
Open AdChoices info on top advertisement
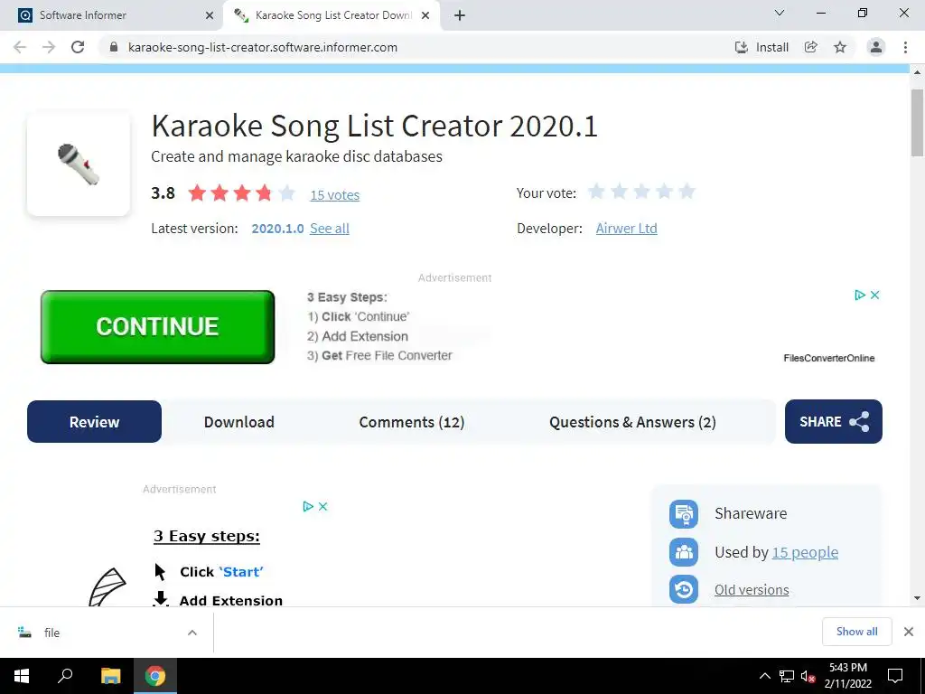(x=860, y=295)
